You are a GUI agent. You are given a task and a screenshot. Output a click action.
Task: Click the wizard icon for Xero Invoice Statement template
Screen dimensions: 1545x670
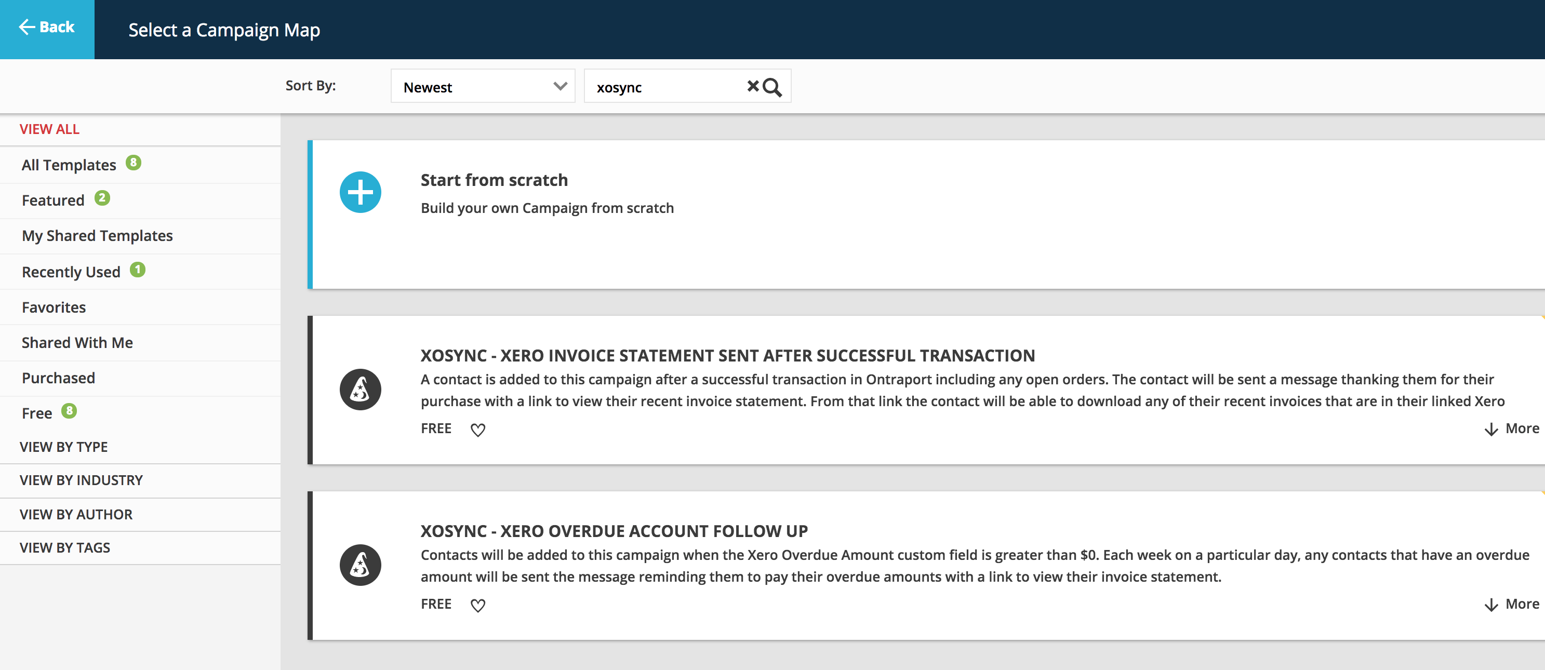pos(360,390)
